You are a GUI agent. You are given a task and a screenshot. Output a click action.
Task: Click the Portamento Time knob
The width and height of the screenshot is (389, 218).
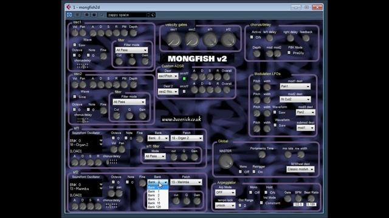tap(262, 154)
